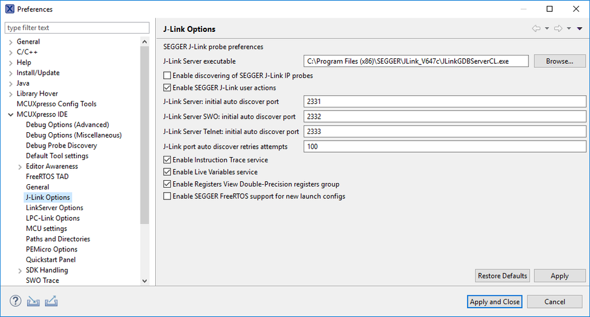
Task: Maximize the Preferences window
Action: coord(550,9)
